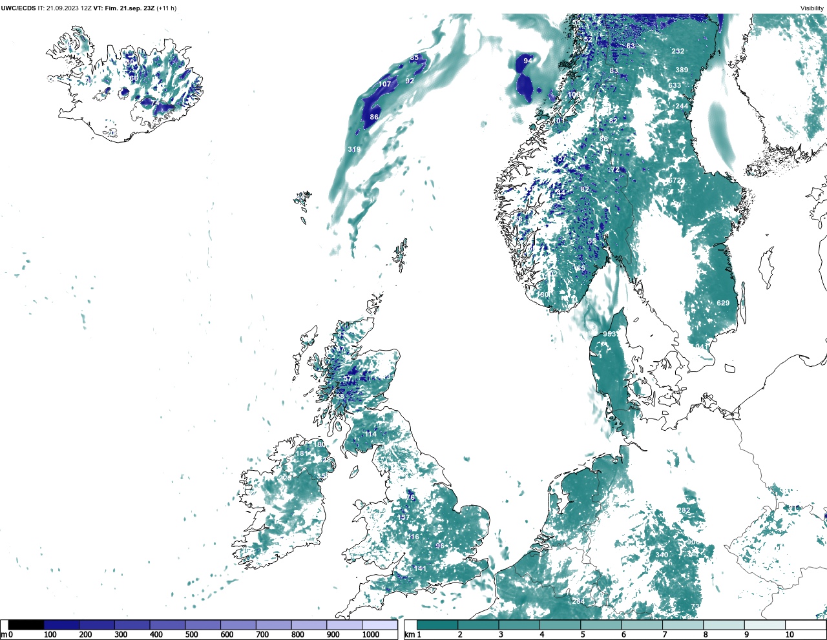Click the 'km' unit label on legend

(x=410, y=635)
